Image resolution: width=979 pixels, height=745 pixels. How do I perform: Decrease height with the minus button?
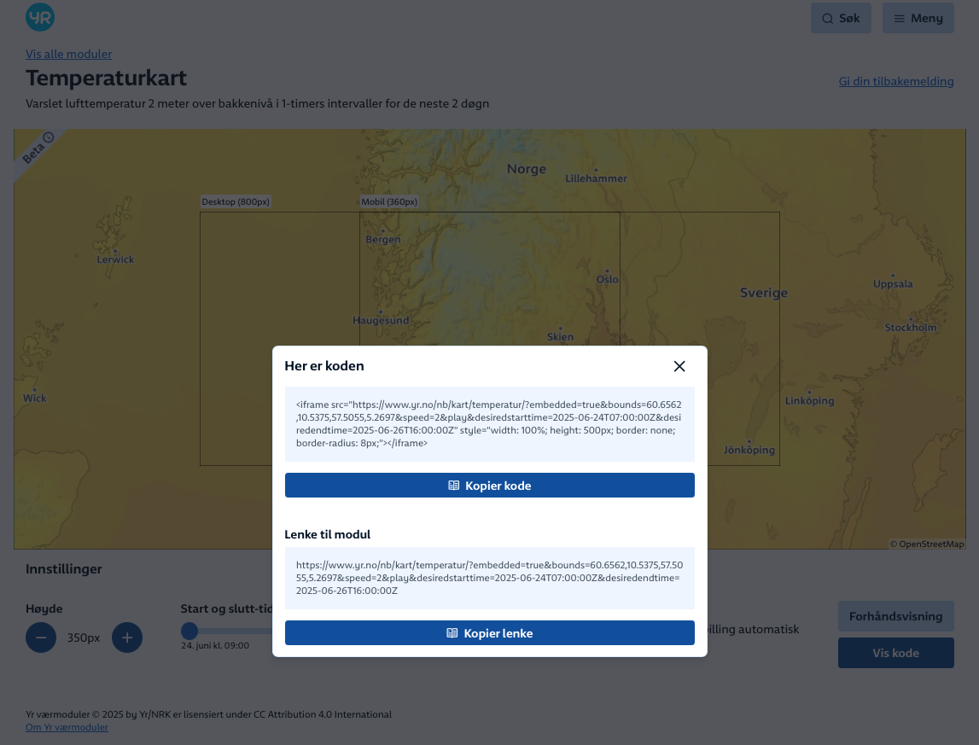tap(41, 637)
